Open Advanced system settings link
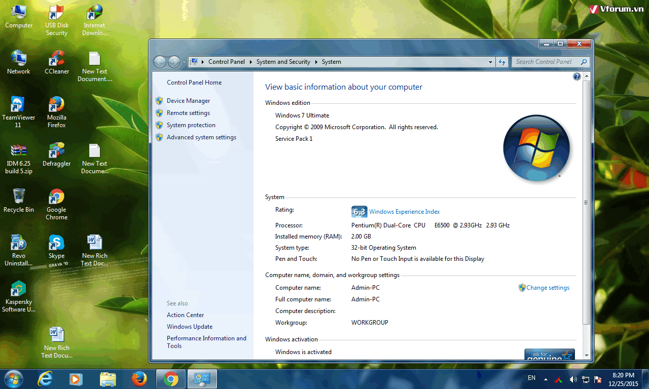This screenshot has height=389, width=649. coord(201,137)
